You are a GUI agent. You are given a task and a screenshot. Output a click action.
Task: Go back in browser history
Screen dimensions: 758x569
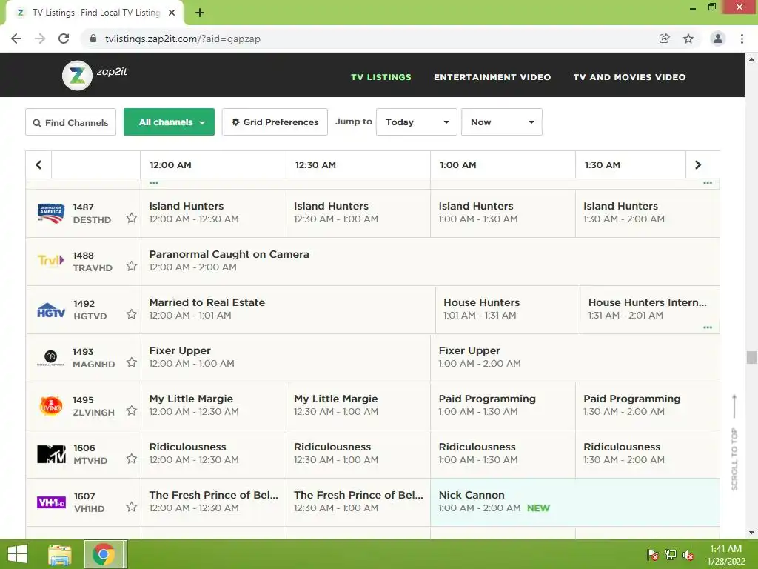point(16,39)
